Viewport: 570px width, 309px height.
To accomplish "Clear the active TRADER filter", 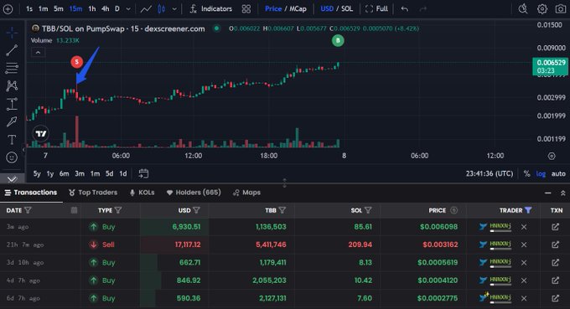I will [x=528, y=210].
